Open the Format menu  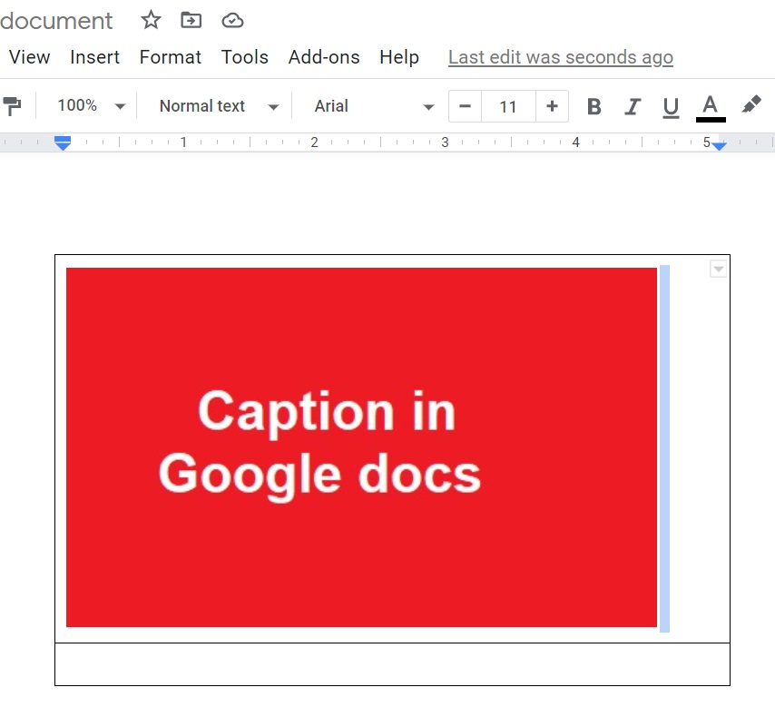coord(170,57)
